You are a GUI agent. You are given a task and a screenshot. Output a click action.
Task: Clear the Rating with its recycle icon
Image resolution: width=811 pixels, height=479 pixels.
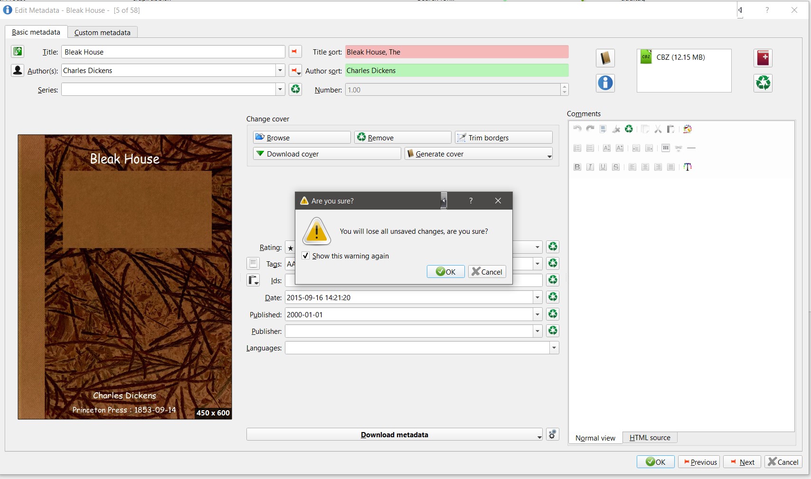pyautogui.click(x=553, y=247)
